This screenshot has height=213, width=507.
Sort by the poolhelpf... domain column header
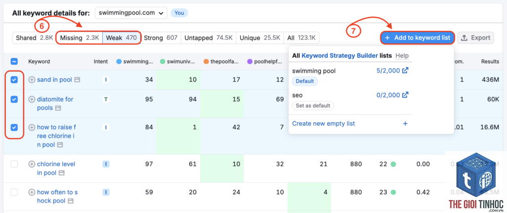coord(265,61)
